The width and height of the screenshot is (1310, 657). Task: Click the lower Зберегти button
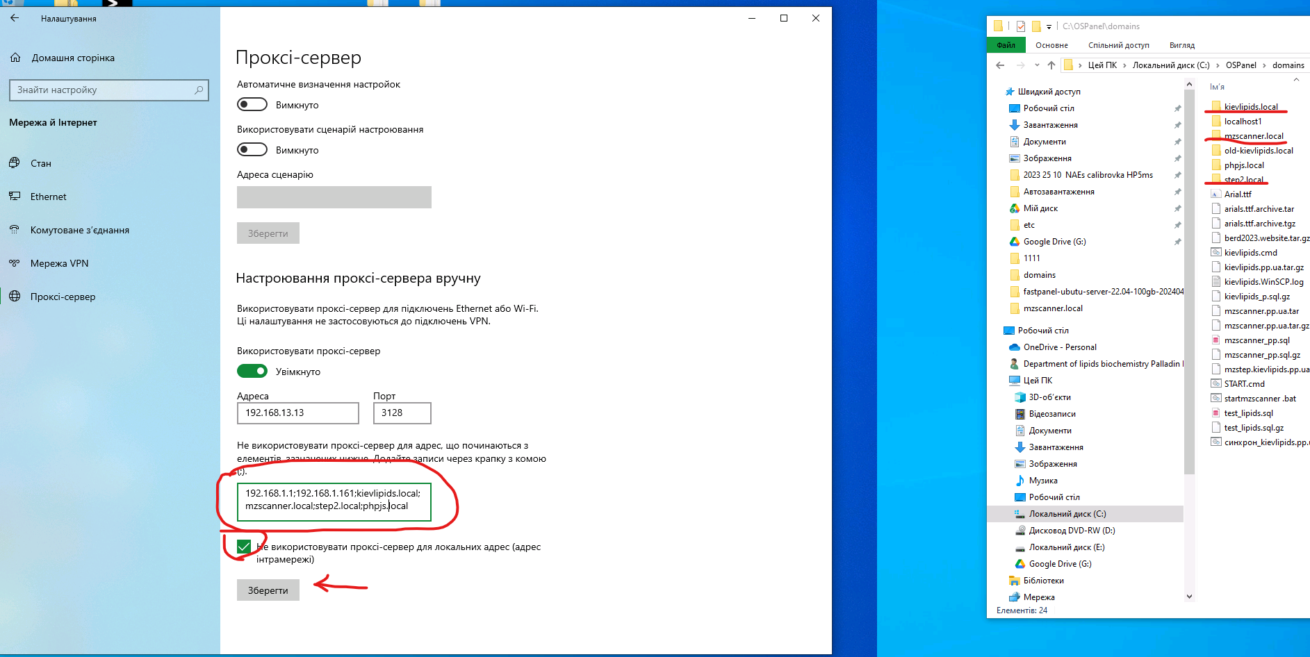tap(268, 590)
